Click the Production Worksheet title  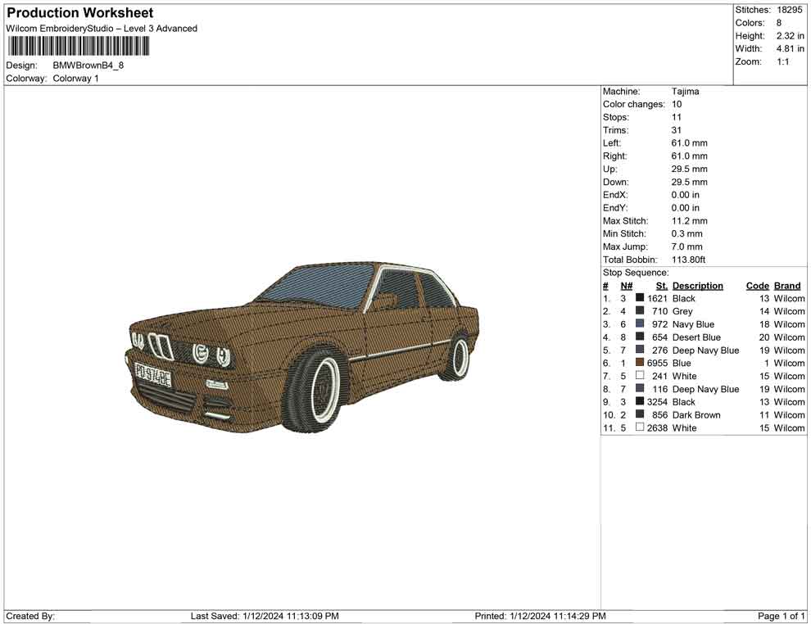point(80,13)
